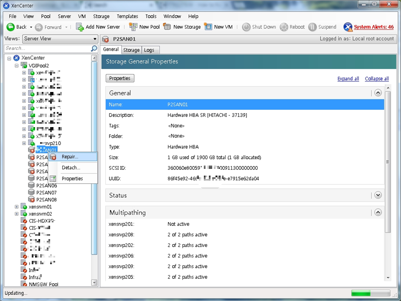
Task: Switch to the Storage tab
Action: (132, 50)
